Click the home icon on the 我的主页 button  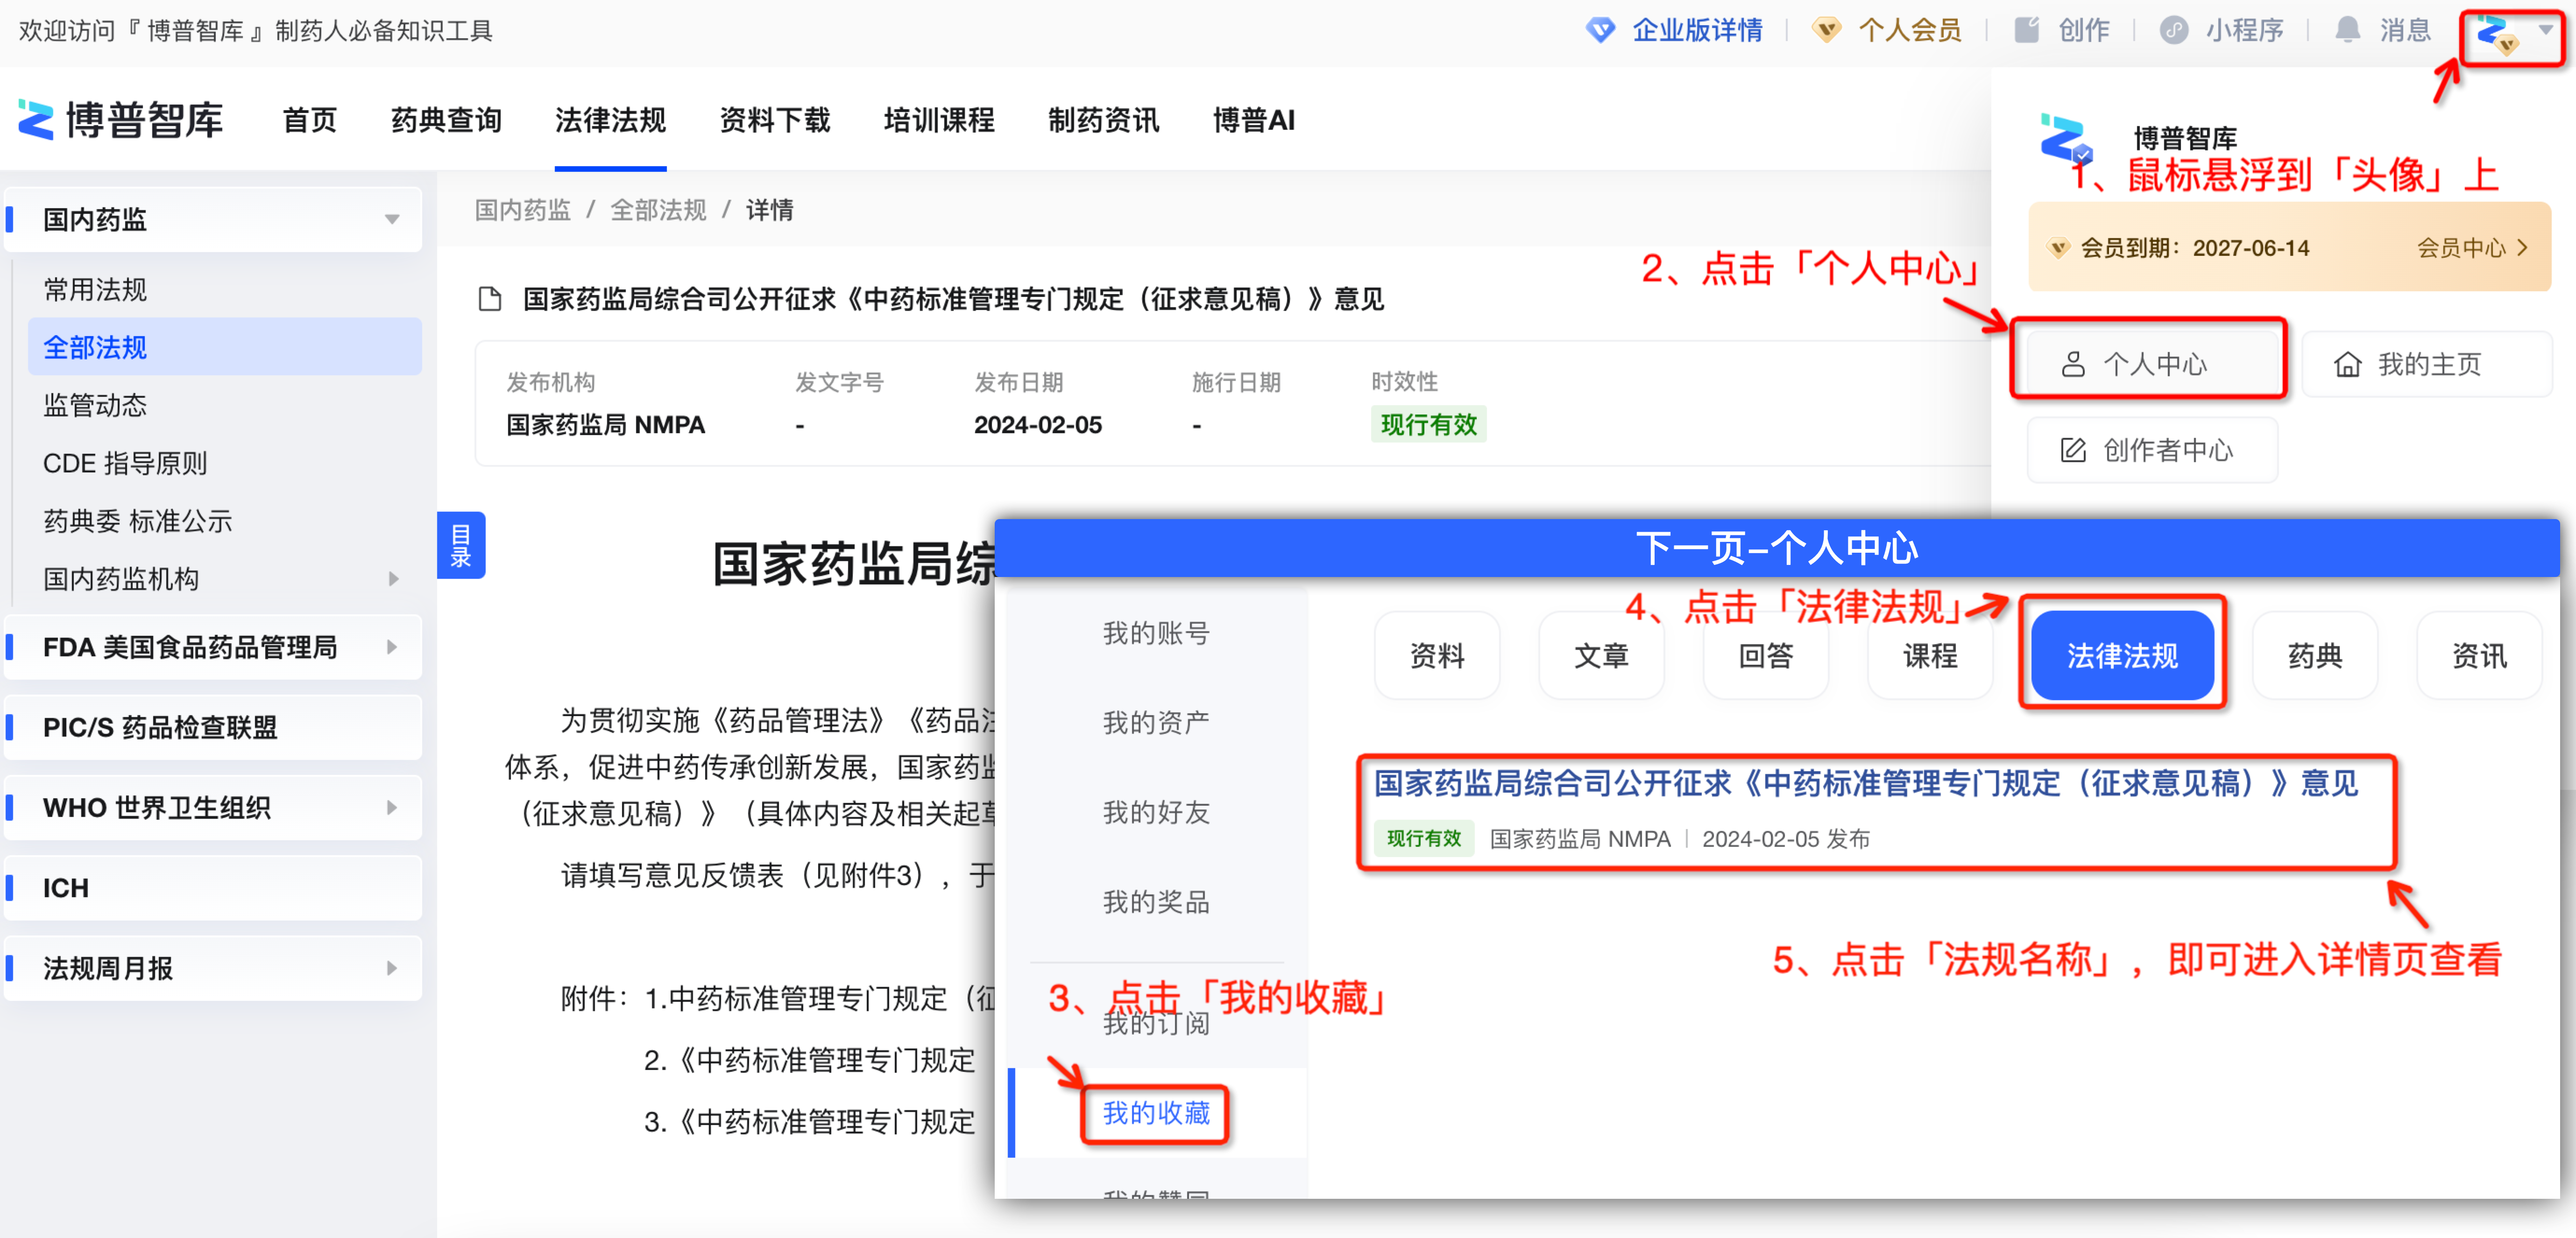click(x=2347, y=365)
